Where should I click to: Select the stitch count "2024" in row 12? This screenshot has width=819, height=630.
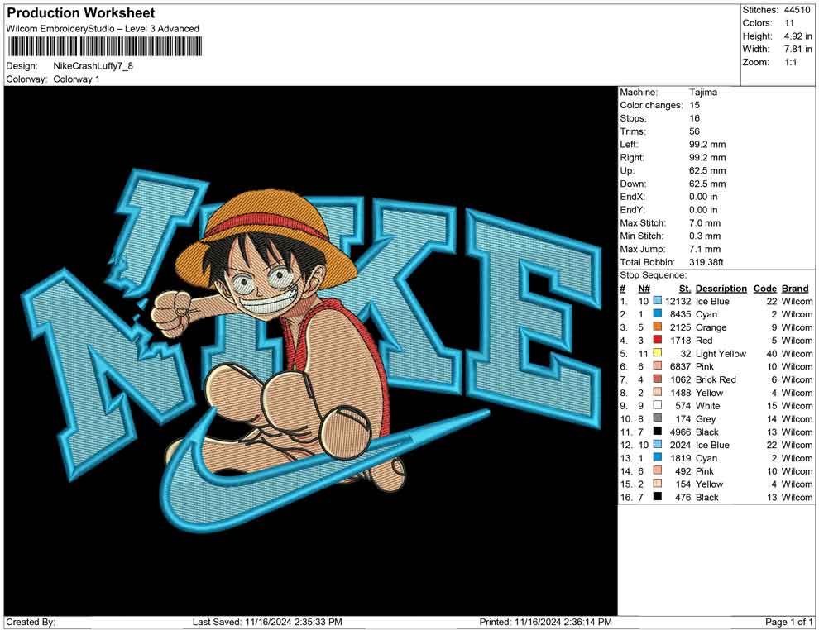680,445
